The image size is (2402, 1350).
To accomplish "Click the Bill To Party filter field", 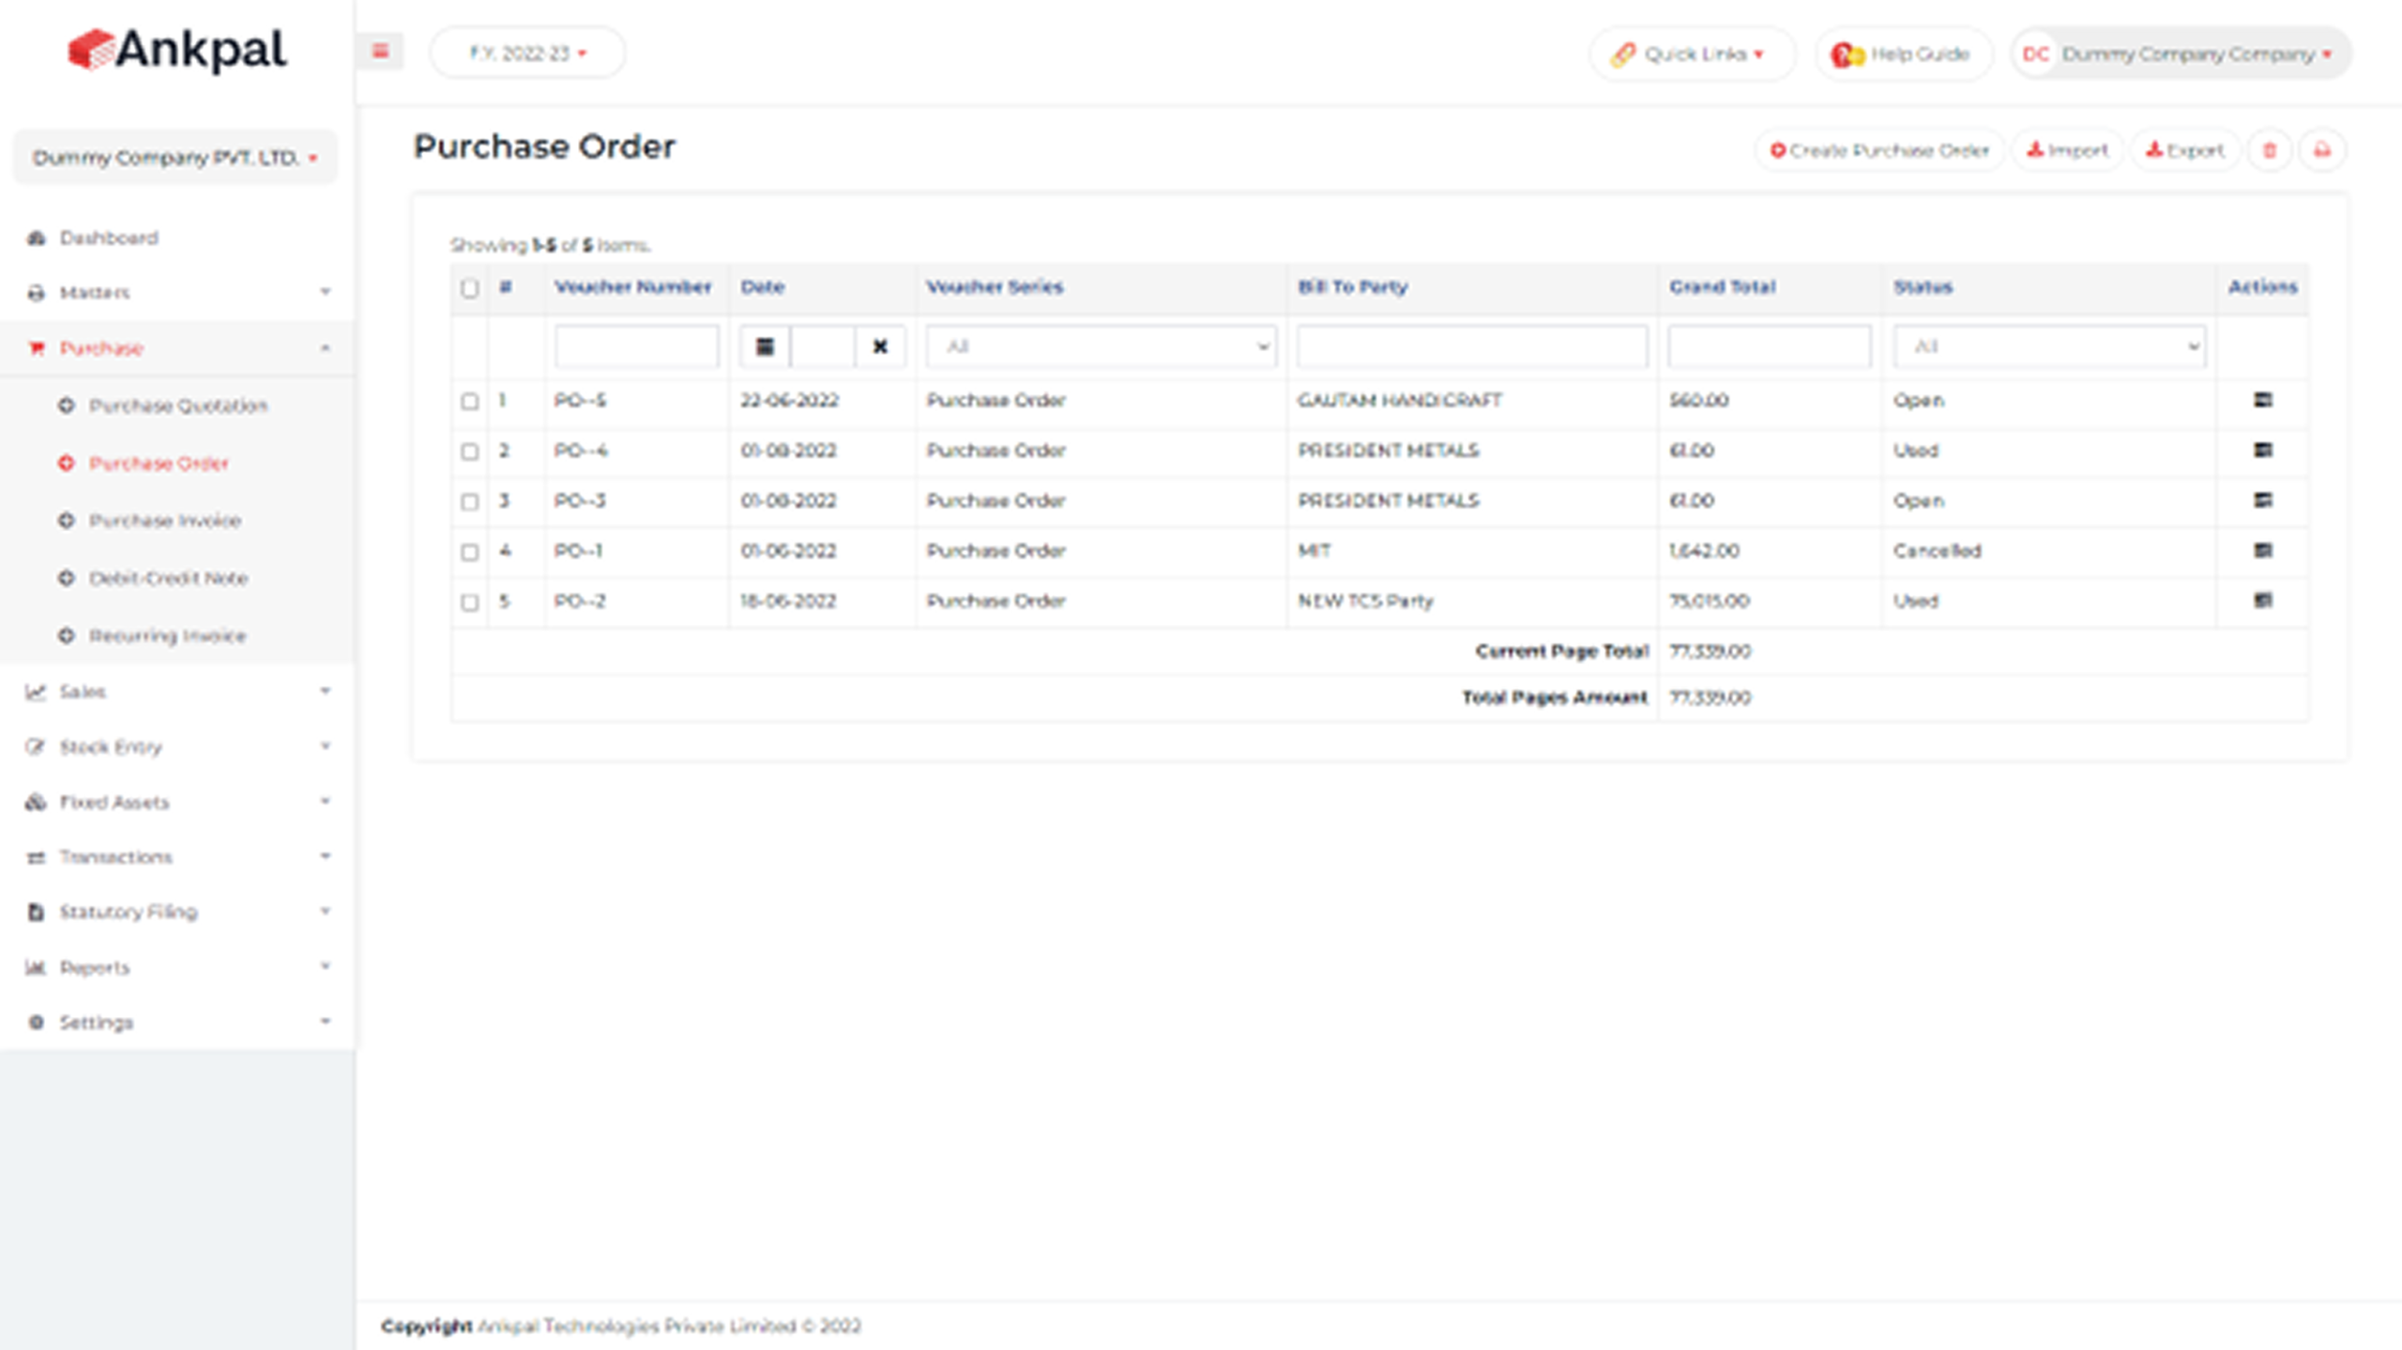I will click(x=1471, y=347).
